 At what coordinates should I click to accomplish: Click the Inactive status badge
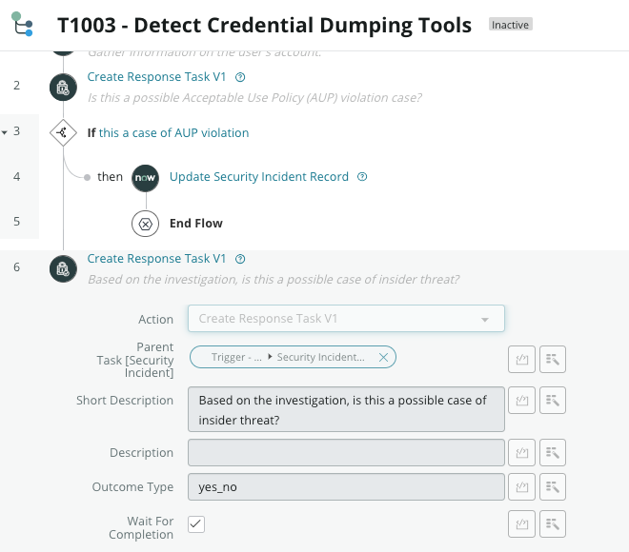(510, 25)
